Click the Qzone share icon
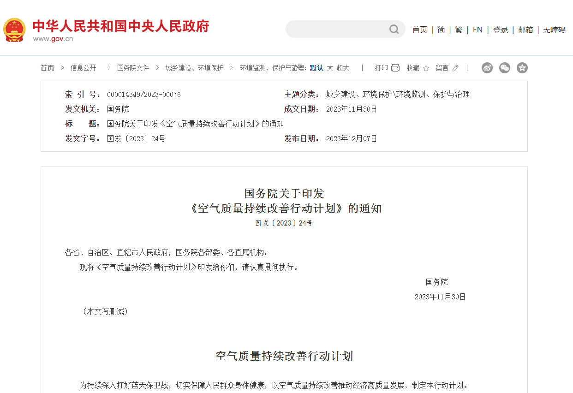Screen dimensions: 573x393 point(522,68)
